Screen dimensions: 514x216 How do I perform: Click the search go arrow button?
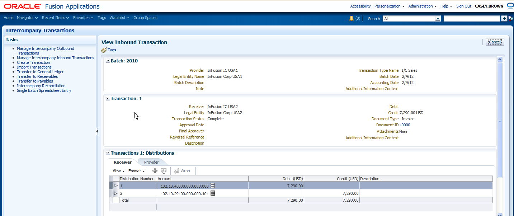tap(504, 18)
